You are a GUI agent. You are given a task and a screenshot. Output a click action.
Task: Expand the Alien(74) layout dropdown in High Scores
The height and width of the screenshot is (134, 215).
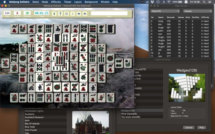click(x=165, y=11)
